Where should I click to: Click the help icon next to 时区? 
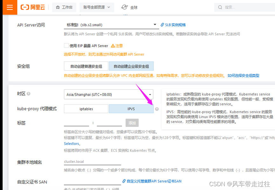point(29,94)
